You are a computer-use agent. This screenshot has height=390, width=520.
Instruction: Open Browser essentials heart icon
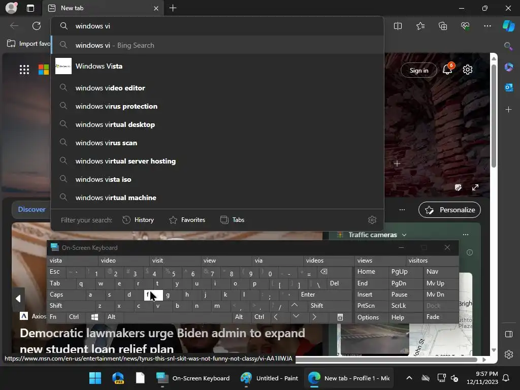click(465, 26)
